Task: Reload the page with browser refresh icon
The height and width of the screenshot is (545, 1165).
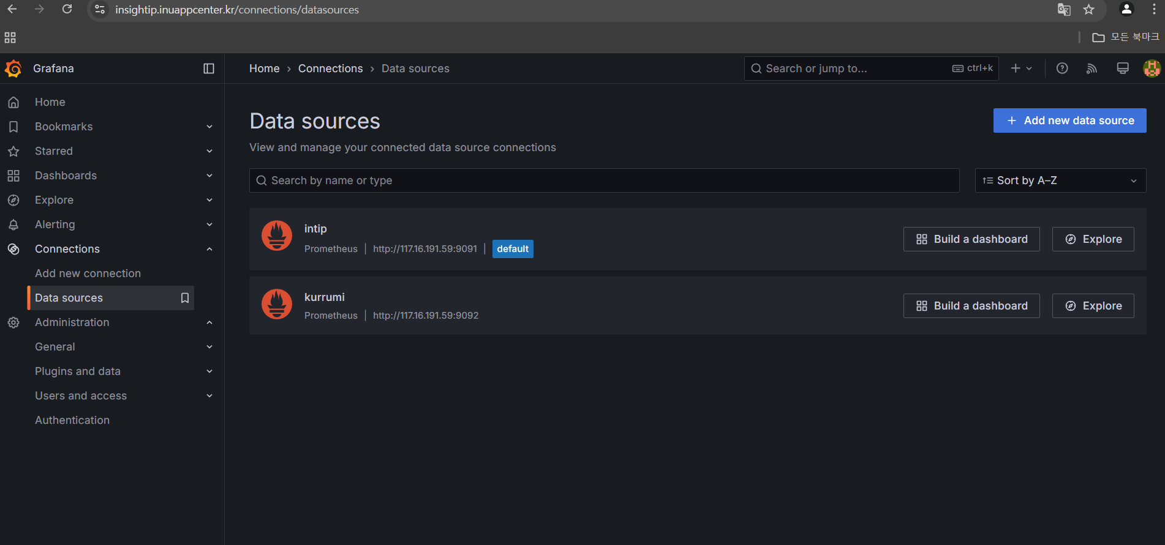Action: point(67,9)
